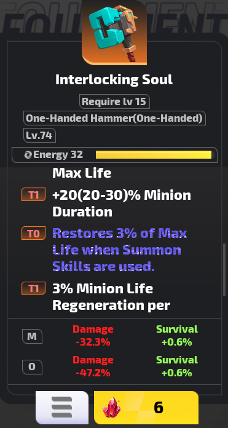Click the Survival +0.6% value in O row
This screenshot has height=428, width=228.
(x=177, y=367)
